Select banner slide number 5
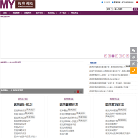The image size is (138, 138). tap(120, 56)
